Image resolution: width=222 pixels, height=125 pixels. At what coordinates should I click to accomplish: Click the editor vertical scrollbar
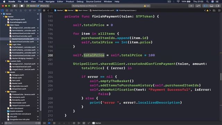point(221,76)
